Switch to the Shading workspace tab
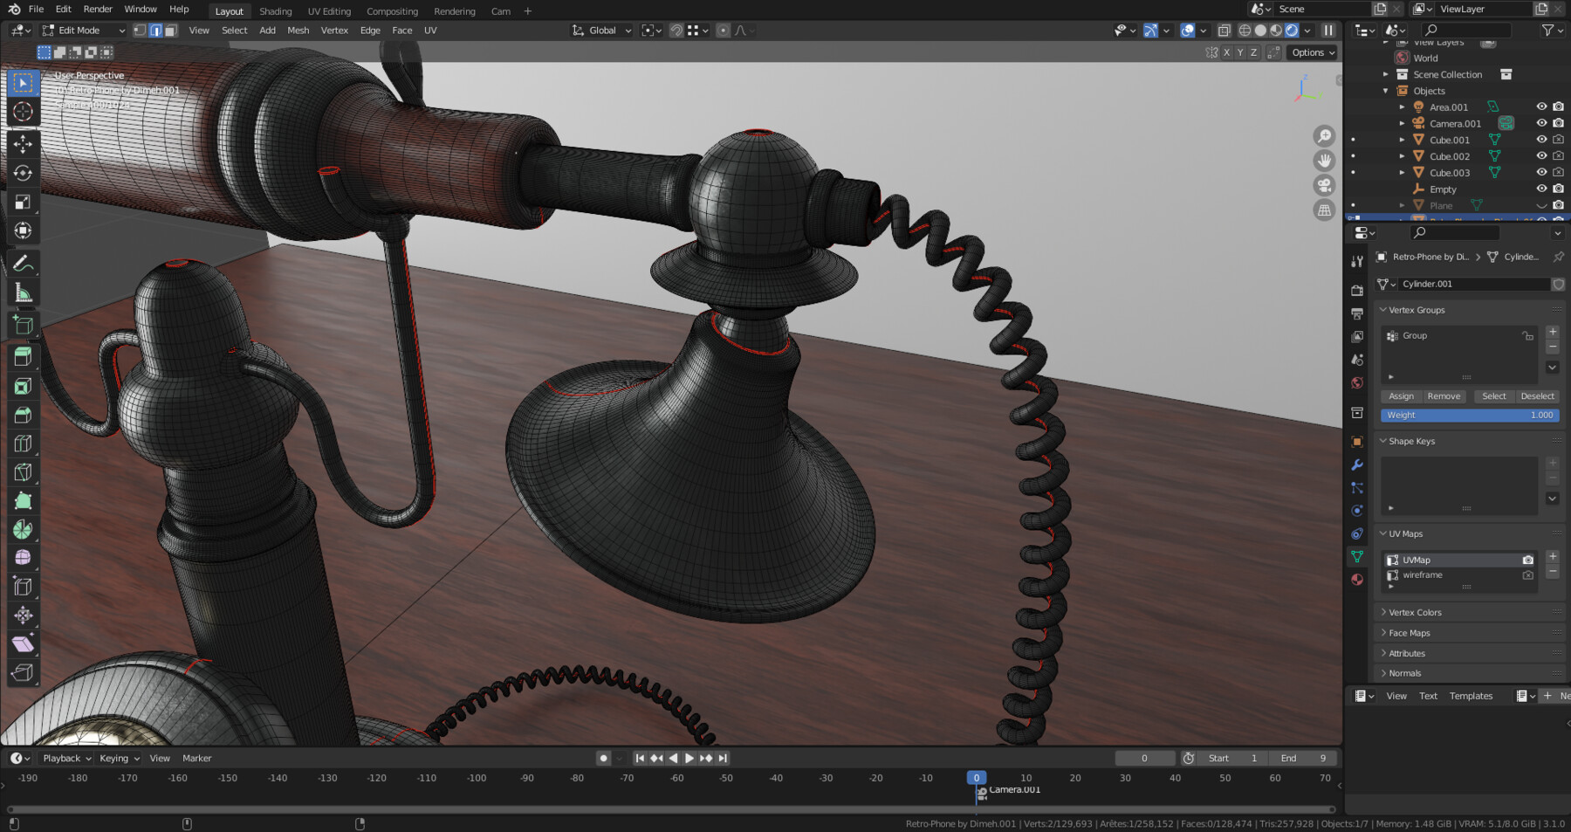The height and width of the screenshot is (832, 1571). 276,11
